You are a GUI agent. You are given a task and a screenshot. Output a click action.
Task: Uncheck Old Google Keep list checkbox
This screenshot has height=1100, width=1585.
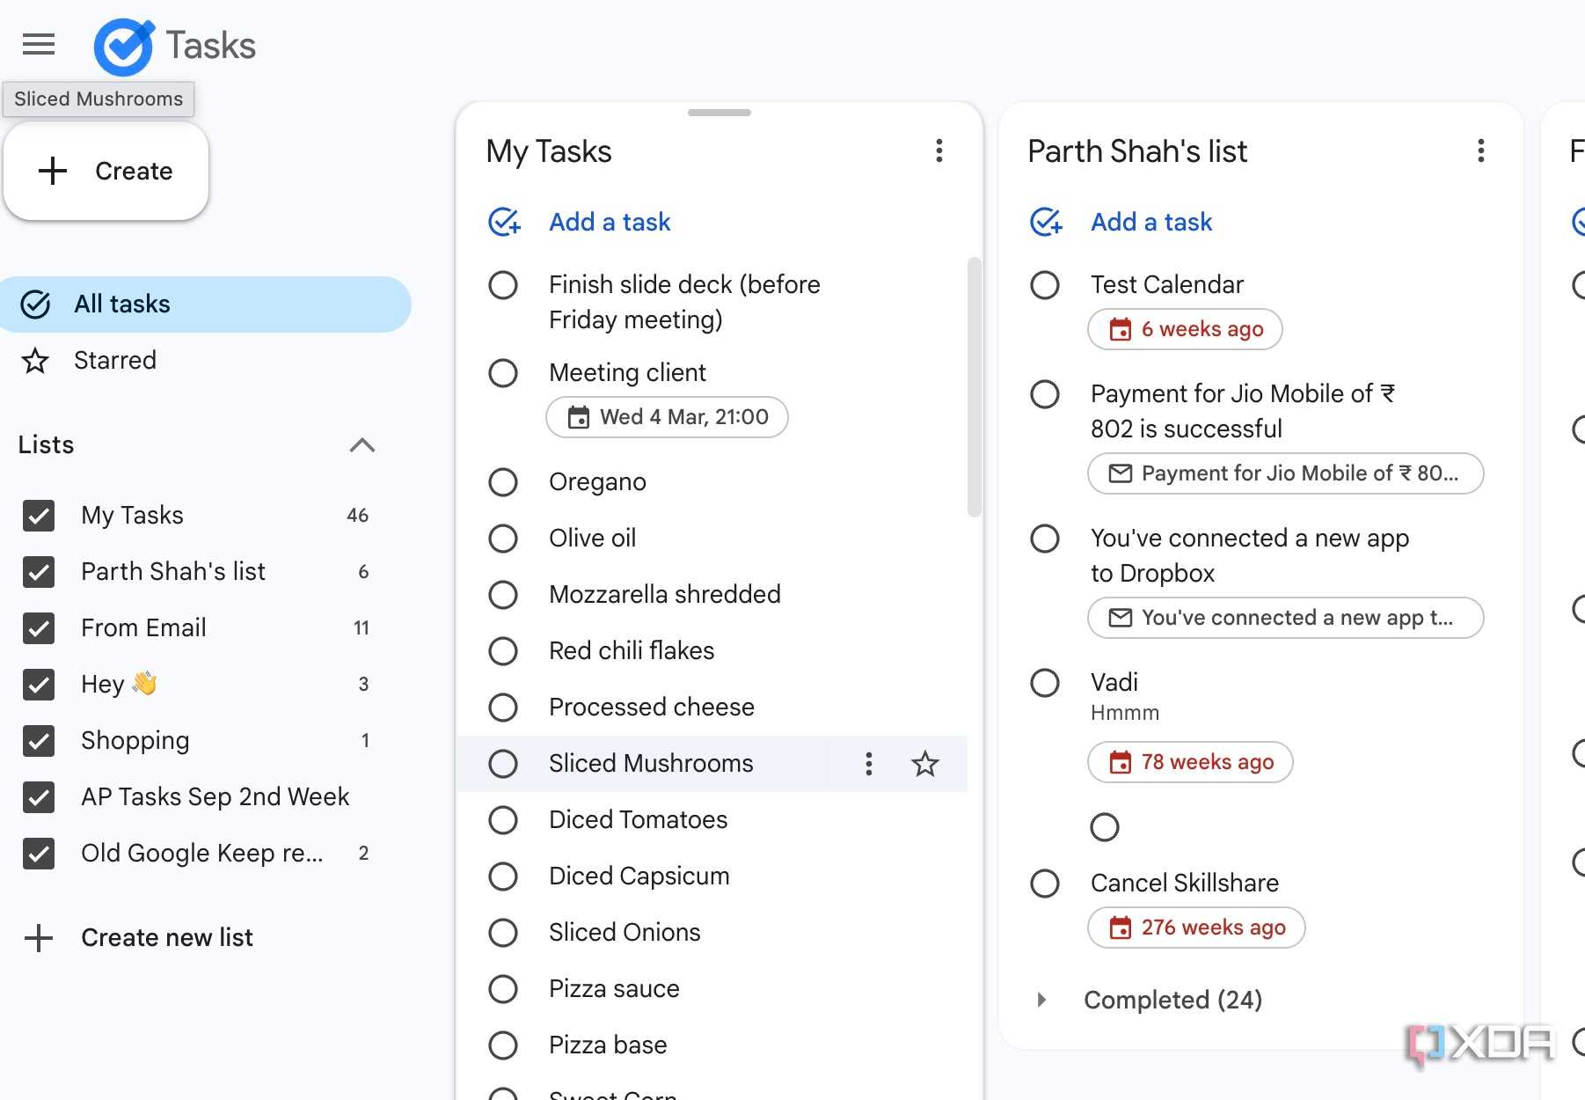click(x=39, y=854)
